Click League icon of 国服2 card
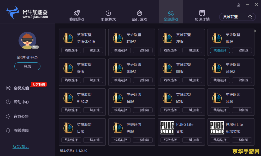This screenshot has height=156, width=261. pyautogui.click(x=118, y=68)
